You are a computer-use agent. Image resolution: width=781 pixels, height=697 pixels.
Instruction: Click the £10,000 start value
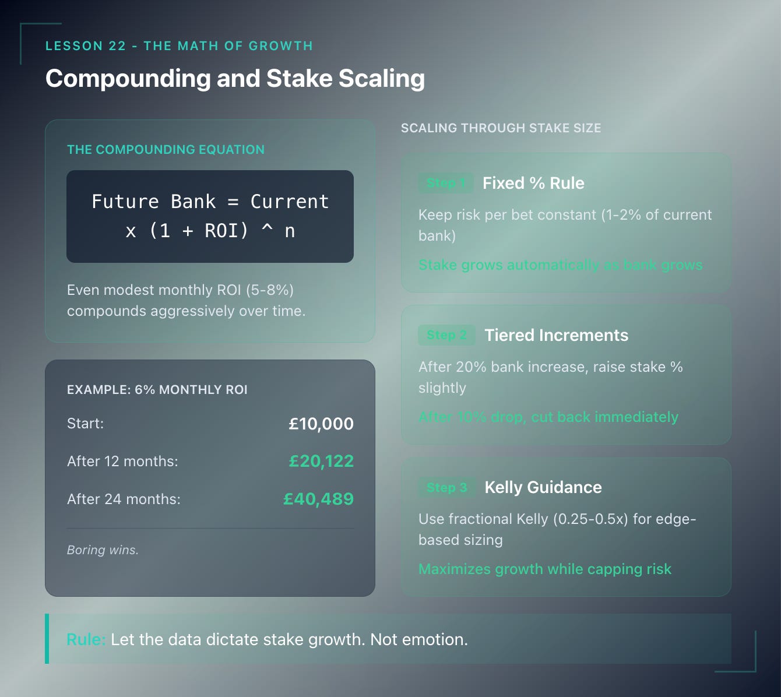tap(321, 424)
